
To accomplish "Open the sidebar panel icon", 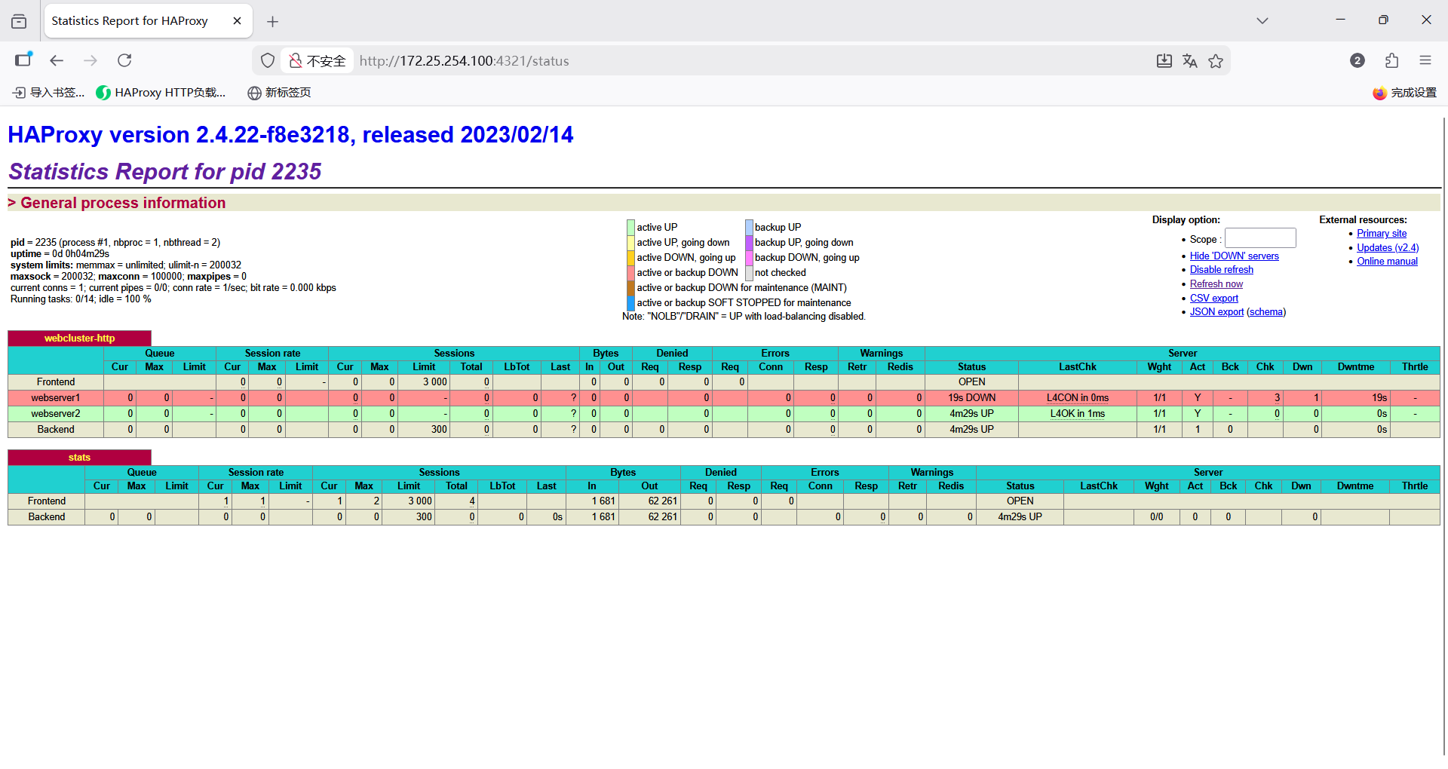I will coord(23,60).
